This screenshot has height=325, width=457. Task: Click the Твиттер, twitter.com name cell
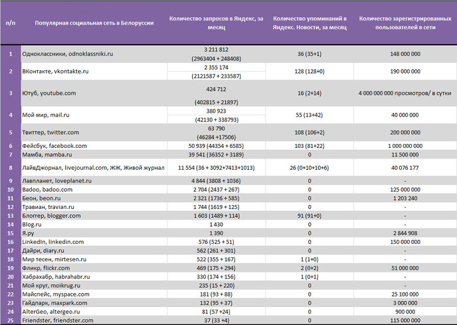[x=94, y=133]
